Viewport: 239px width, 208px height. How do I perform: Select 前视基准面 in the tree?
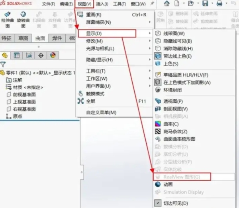21,95
